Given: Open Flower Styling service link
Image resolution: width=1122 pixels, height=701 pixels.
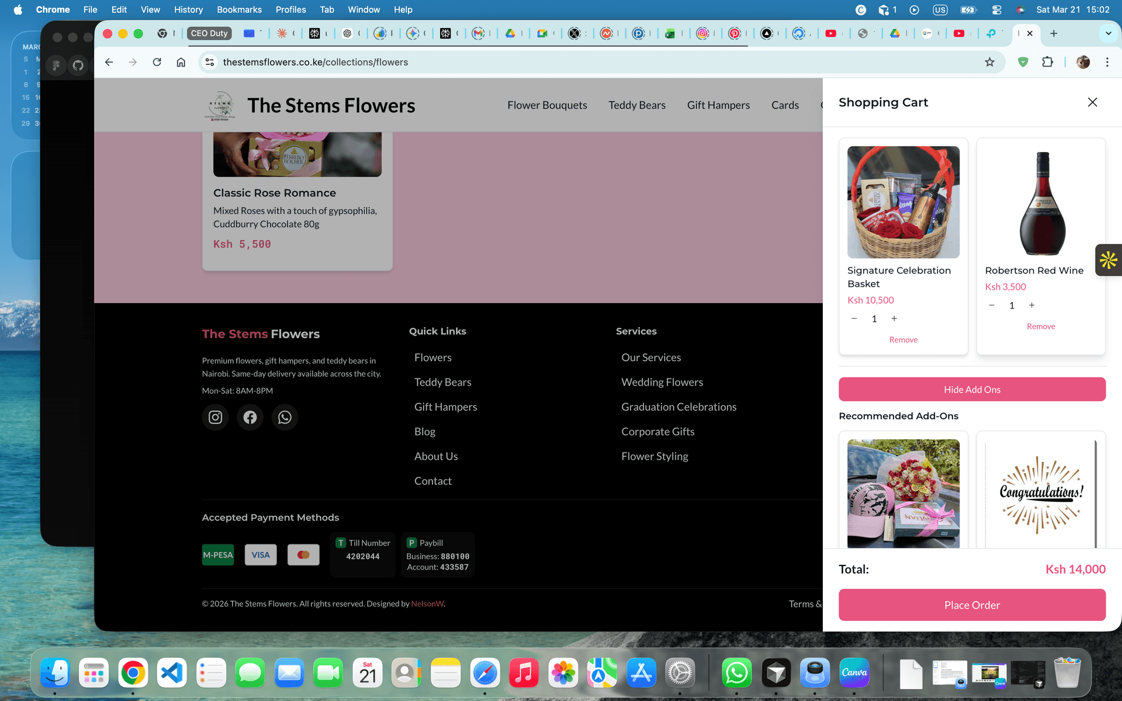Looking at the screenshot, I should pos(654,456).
